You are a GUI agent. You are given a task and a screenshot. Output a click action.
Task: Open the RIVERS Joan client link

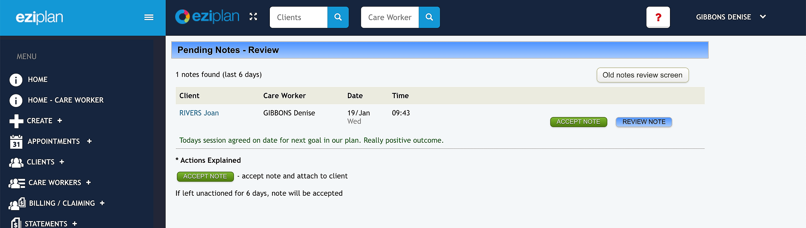[x=199, y=113]
